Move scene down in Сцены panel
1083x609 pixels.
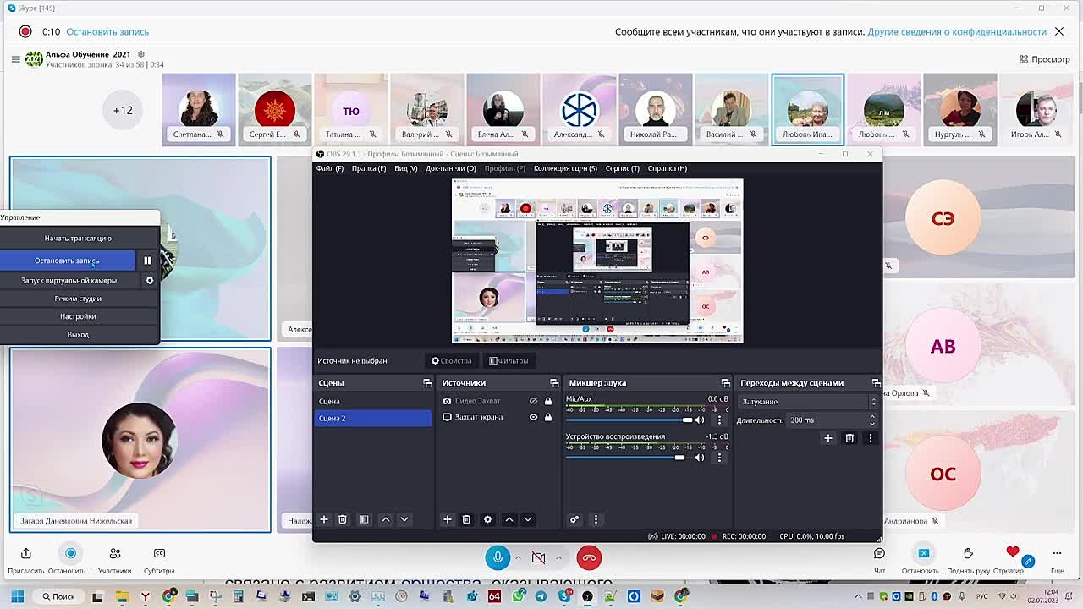(404, 519)
